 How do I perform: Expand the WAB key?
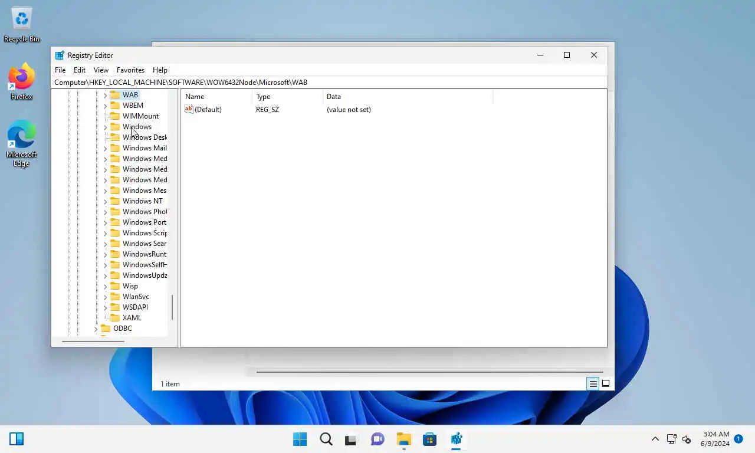(x=106, y=95)
